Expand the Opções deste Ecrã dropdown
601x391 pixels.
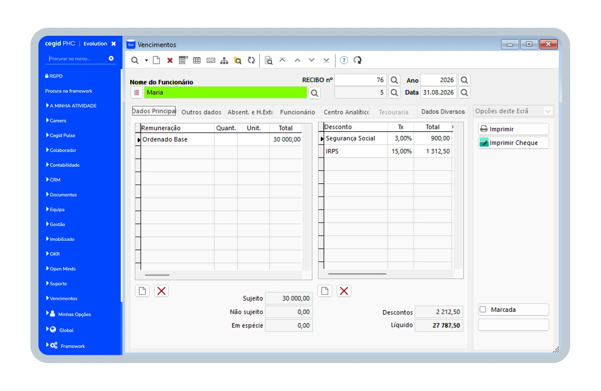pyautogui.click(x=548, y=111)
